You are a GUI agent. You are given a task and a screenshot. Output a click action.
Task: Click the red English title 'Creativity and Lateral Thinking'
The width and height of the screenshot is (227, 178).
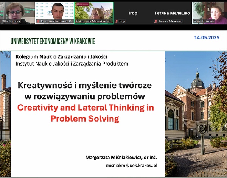click(86, 107)
